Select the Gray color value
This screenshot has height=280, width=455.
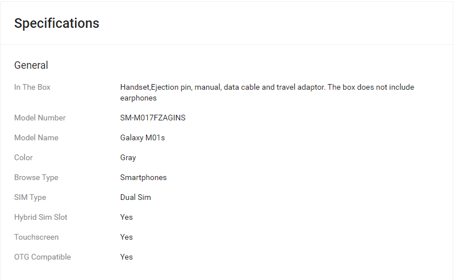coord(128,157)
